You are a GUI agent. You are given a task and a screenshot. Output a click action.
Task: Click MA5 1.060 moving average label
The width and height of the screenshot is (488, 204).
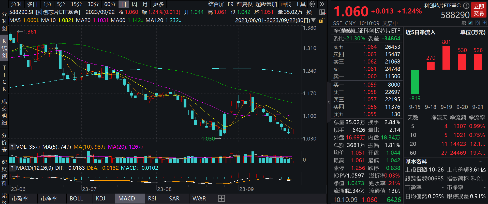24,20
